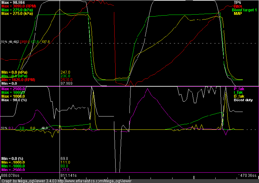Select the Min = 1620.0 (RPM) label
This screenshot has height=183, width=259.
[18, 79]
